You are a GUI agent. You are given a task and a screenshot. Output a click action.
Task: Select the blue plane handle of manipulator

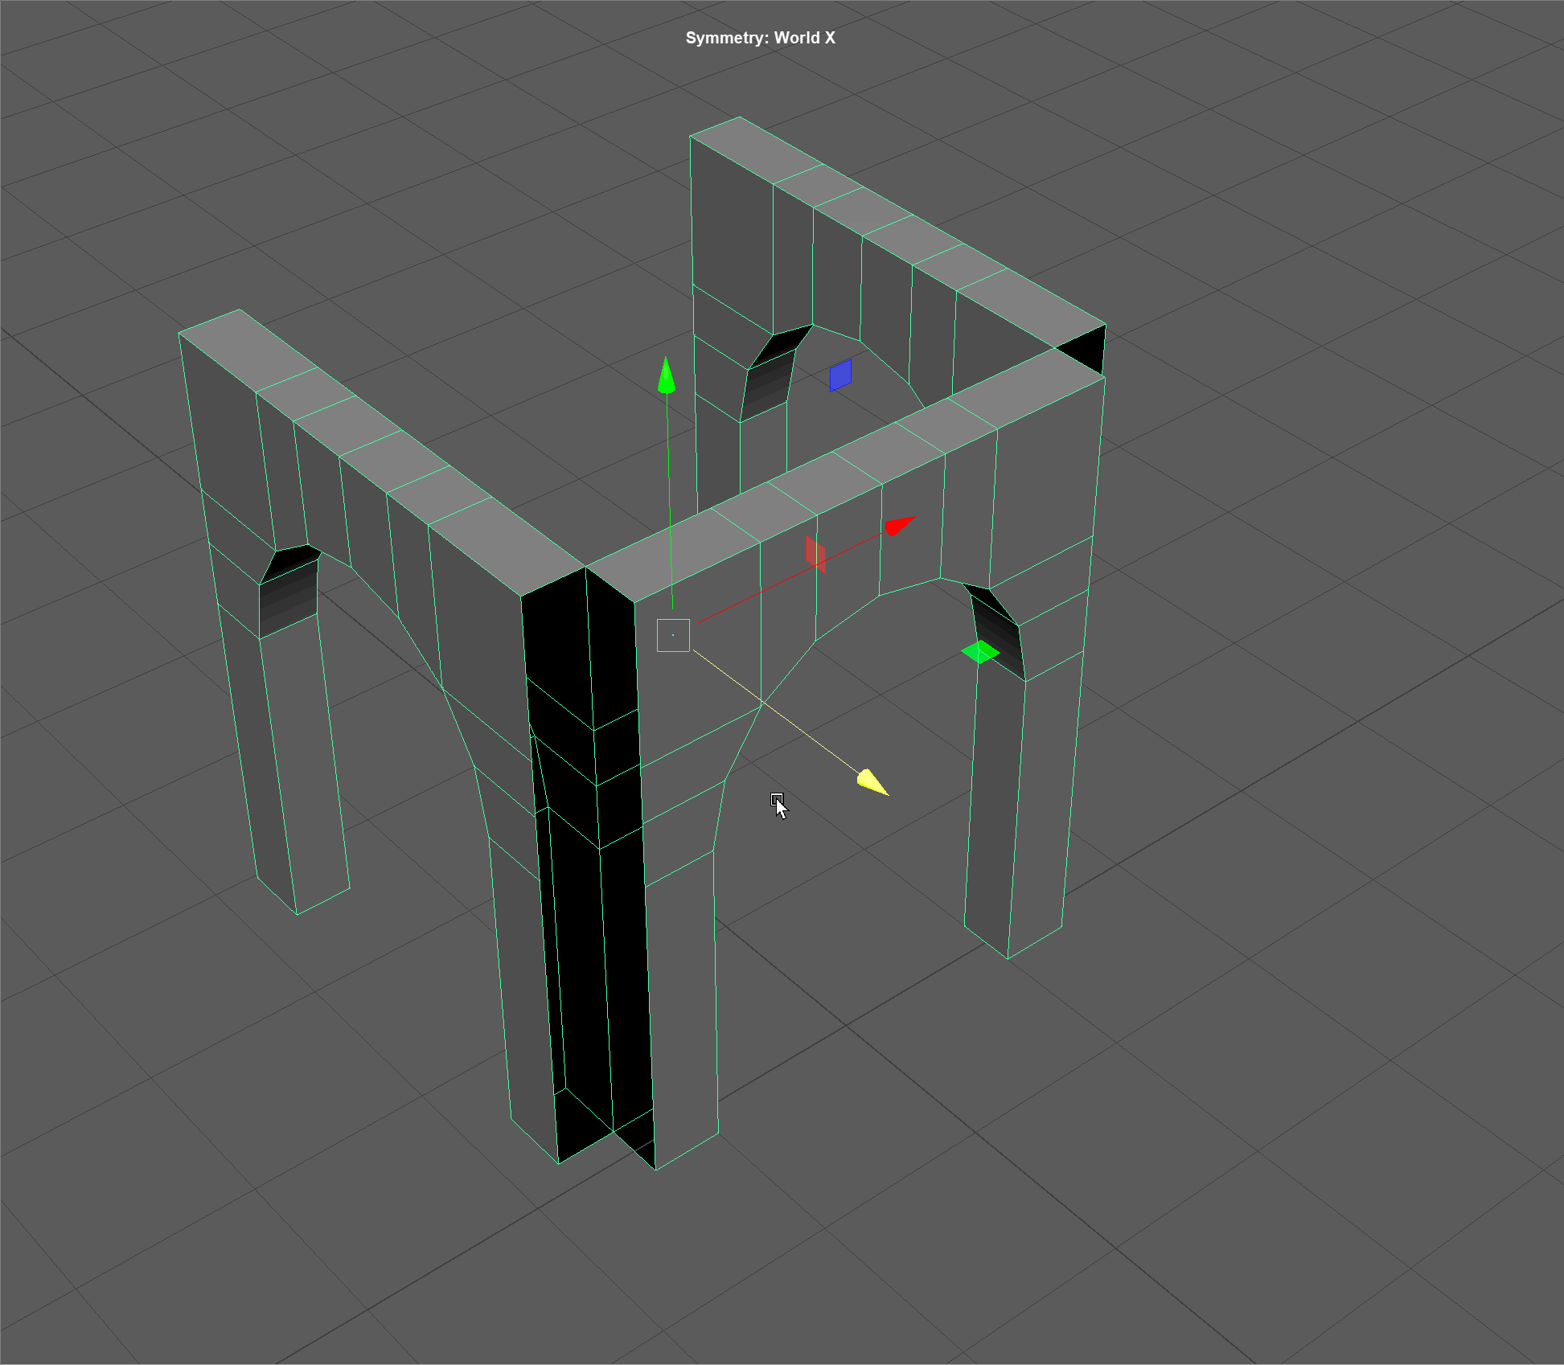[x=840, y=375]
